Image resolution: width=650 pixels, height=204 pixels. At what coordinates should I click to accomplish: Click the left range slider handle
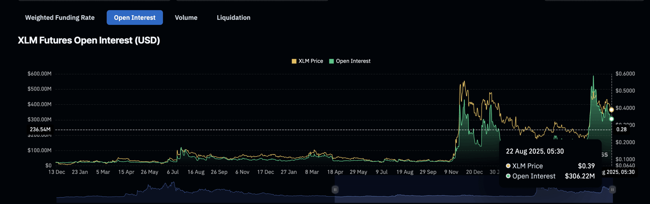(x=335, y=190)
